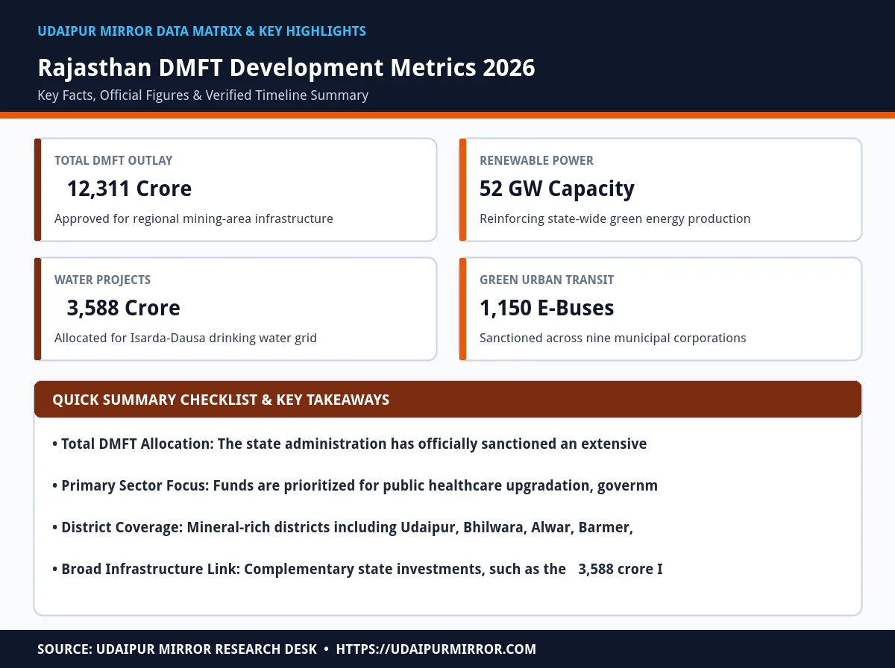Click the 'GREEN URBAN TRANSIT' card label
895x668 pixels.
(x=547, y=280)
